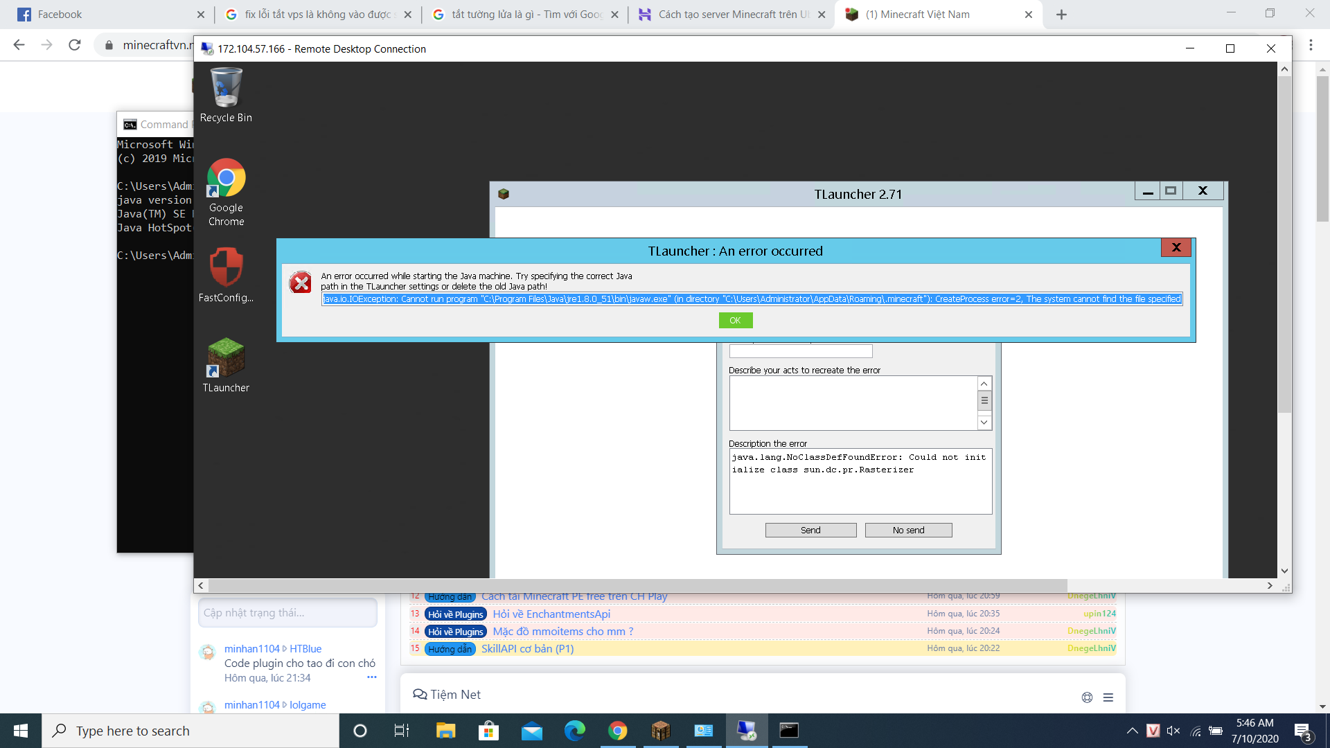The width and height of the screenshot is (1330, 748).
Task: Open Microsoft Edge from the taskbar
Action: pos(574,731)
